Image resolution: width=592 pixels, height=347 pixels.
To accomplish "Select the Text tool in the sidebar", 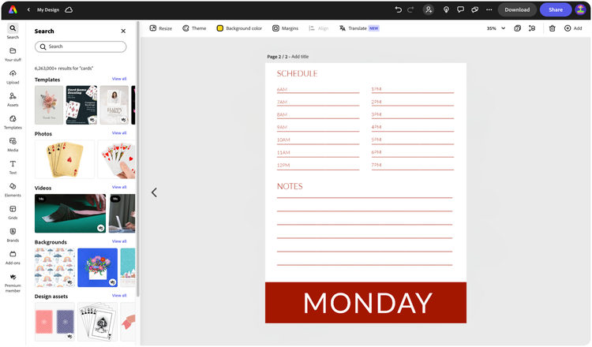I will [13, 167].
